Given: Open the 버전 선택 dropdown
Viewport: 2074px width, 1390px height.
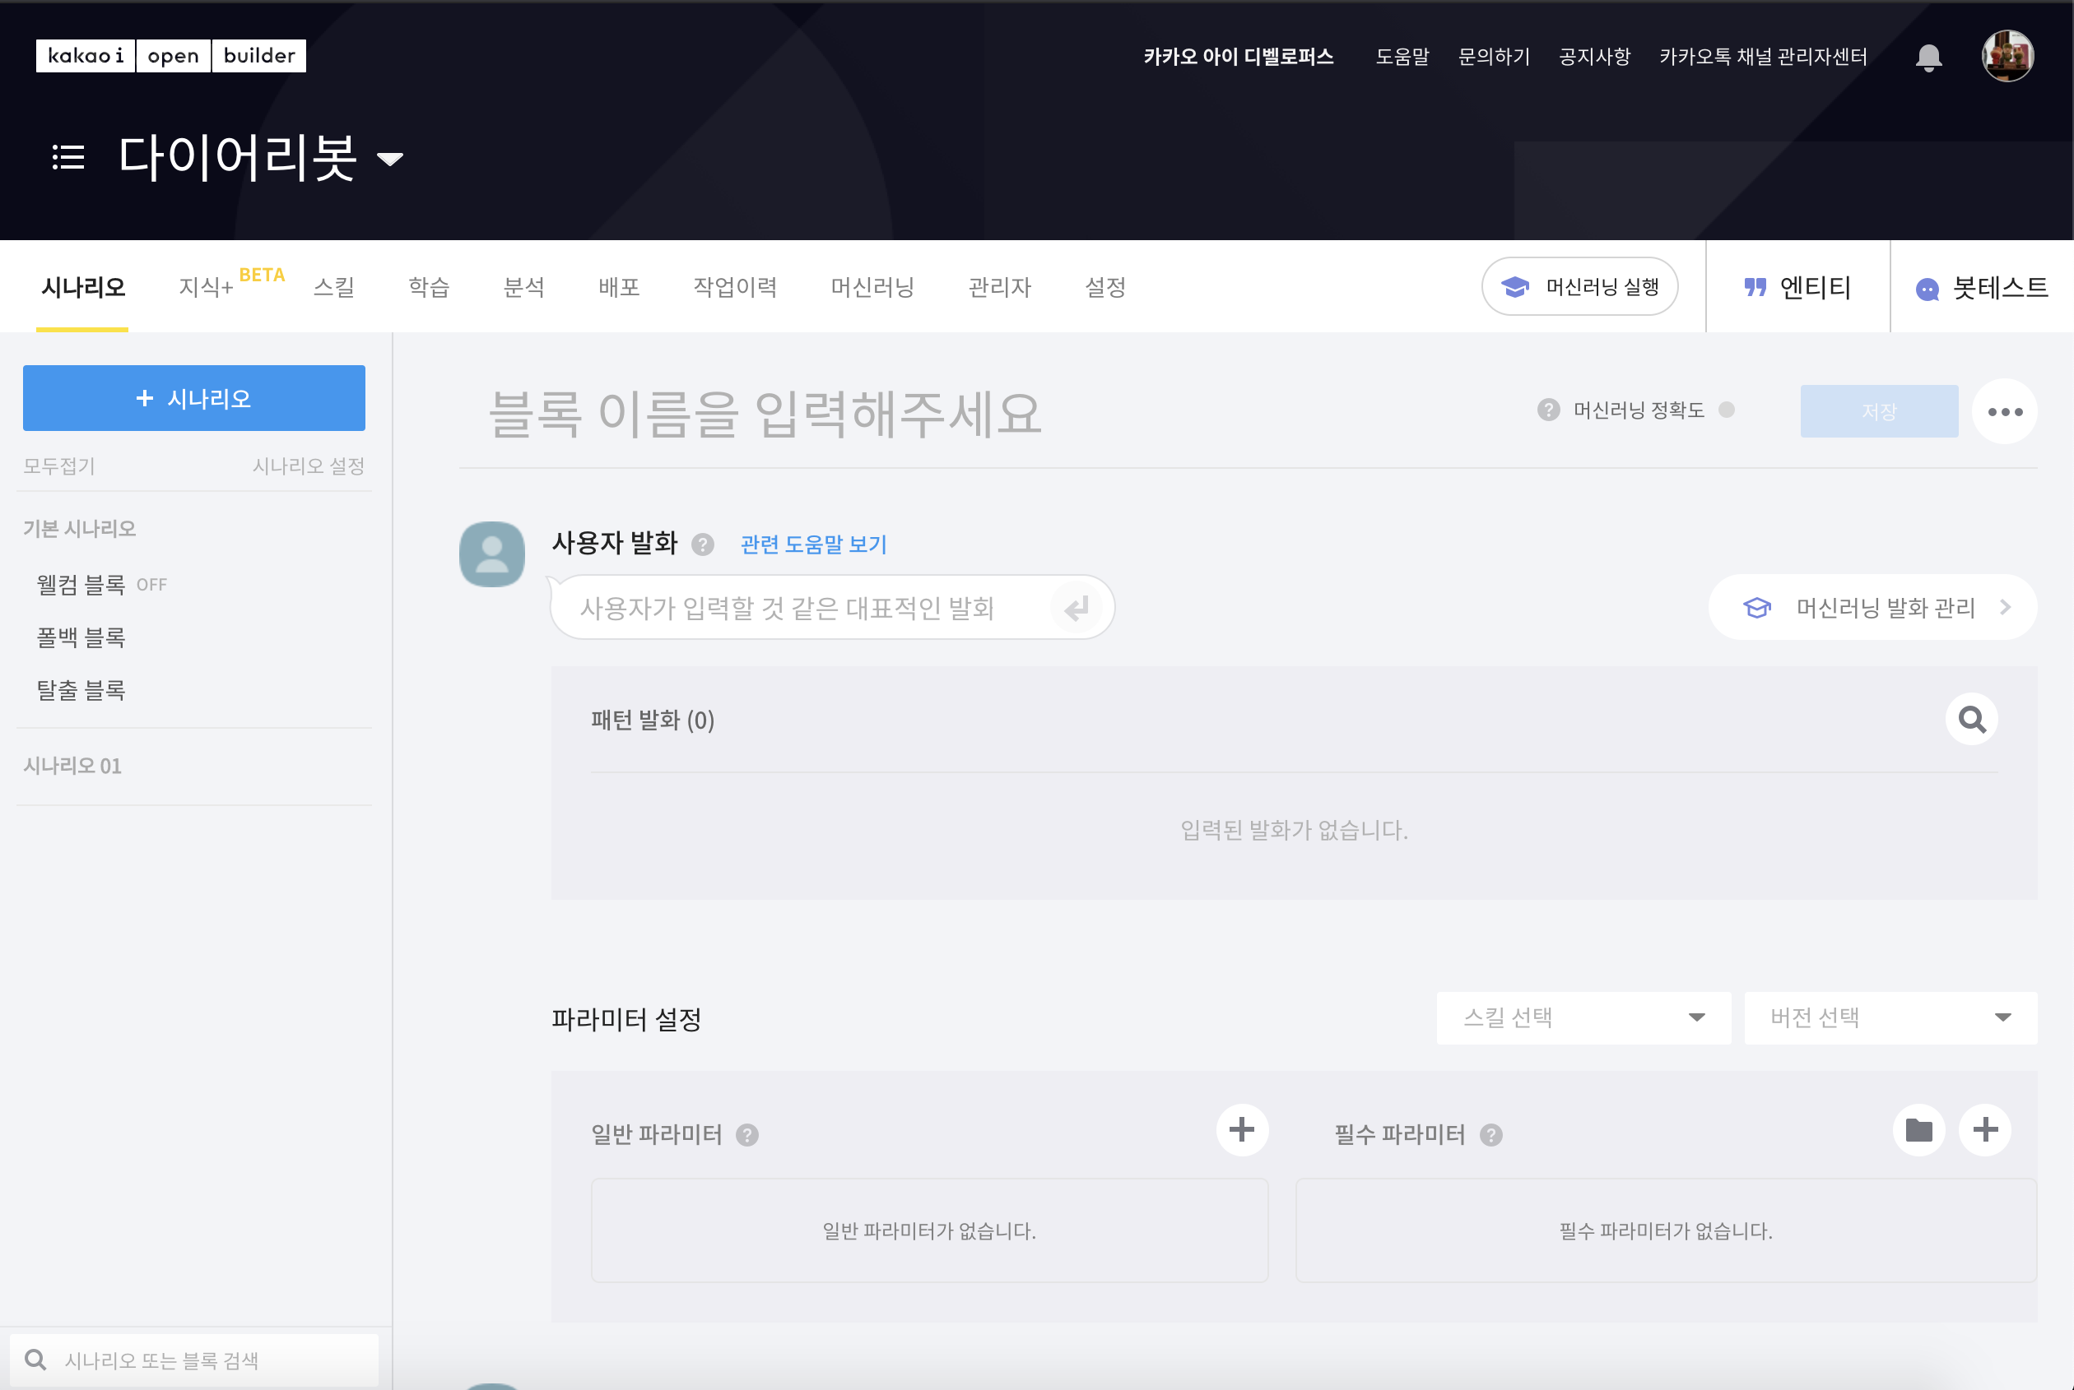Looking at the screenshot, I should pos(1890,1017).
